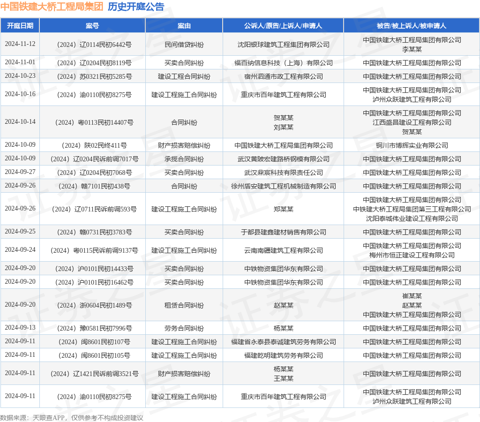Screen dimensions: 480x422
Task: Click defendant 沈阳泰城伟业建设工程有限公司
Action: click(x=412, y=219)
